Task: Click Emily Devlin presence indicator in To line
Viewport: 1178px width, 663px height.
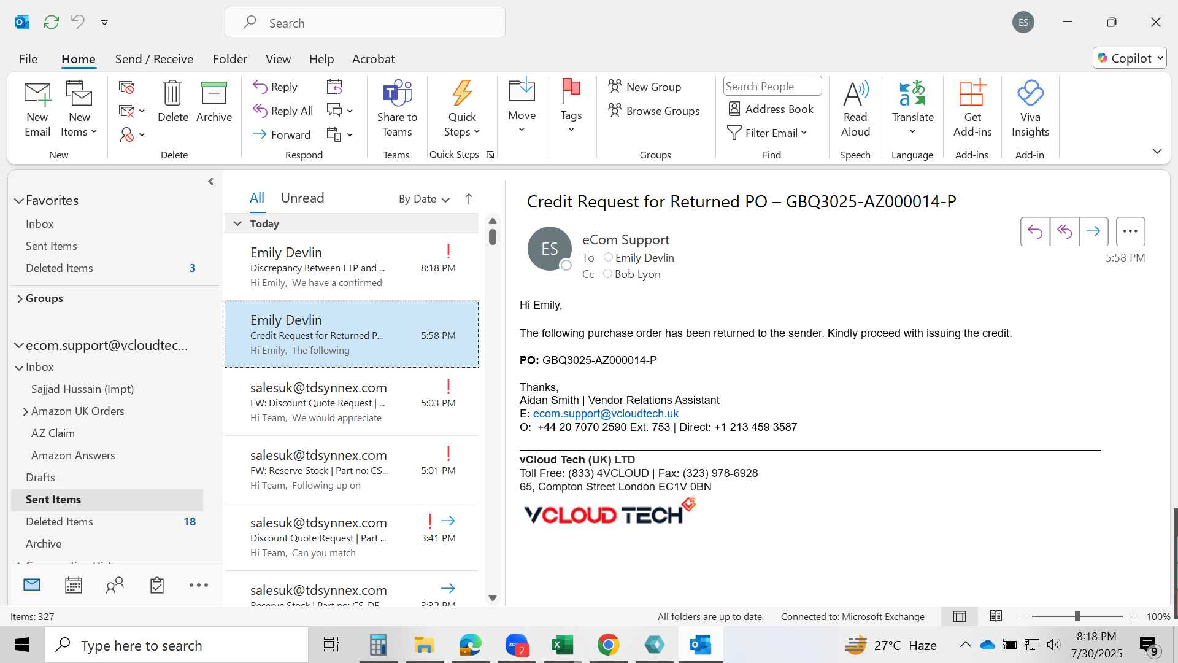Action: coord(608,257)
